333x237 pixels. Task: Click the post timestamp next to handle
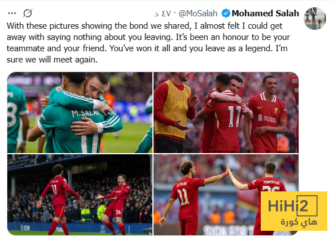tap(163, 14)
